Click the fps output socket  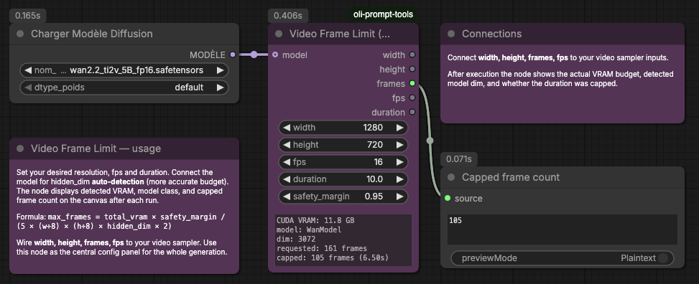pos(412,98)
